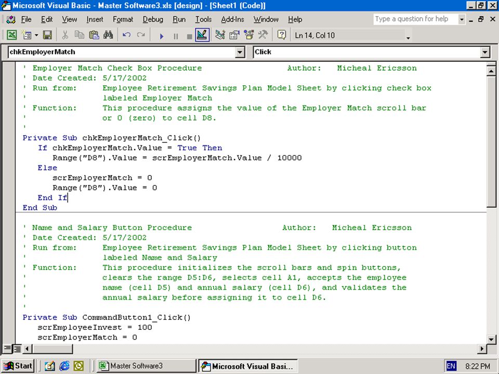Open the Object Browser icon
Image resolution: width=499 pixels, height=374 pixels.
click(x=248, y=35)
